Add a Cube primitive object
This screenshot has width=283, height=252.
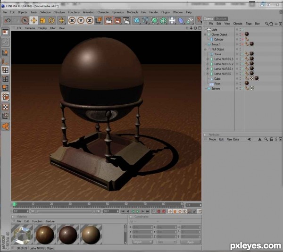coord(137,20)
